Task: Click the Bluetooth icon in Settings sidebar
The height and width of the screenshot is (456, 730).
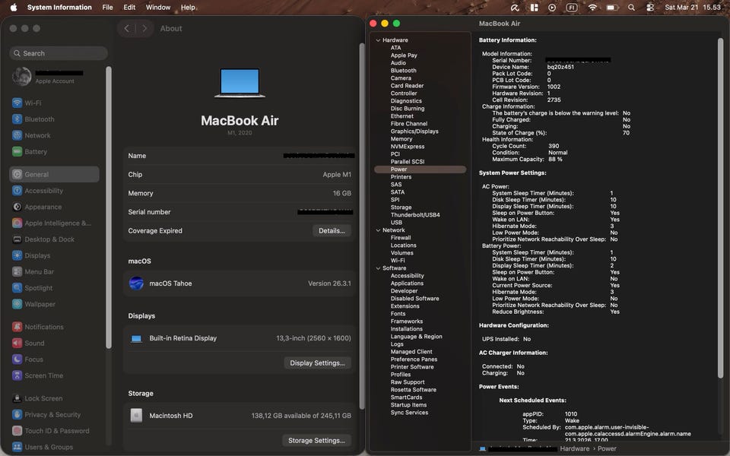Action: [17, 119]
